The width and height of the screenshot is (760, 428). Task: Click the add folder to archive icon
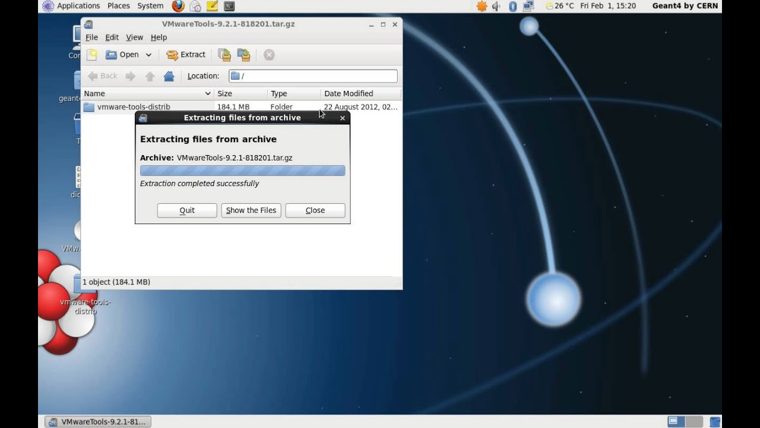pos(244,55)
